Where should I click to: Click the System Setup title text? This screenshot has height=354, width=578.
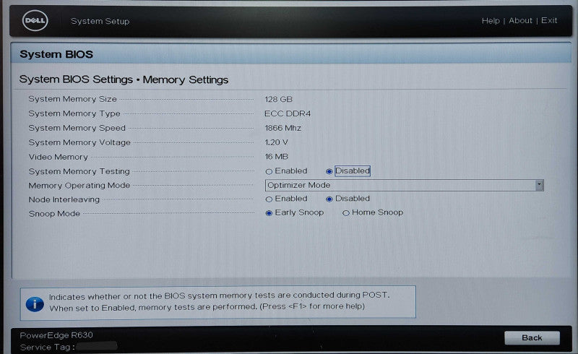(x=100, y=21)
